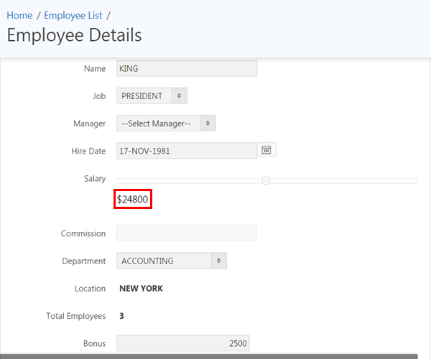Click into the empty Commission field

coord(186,233)
